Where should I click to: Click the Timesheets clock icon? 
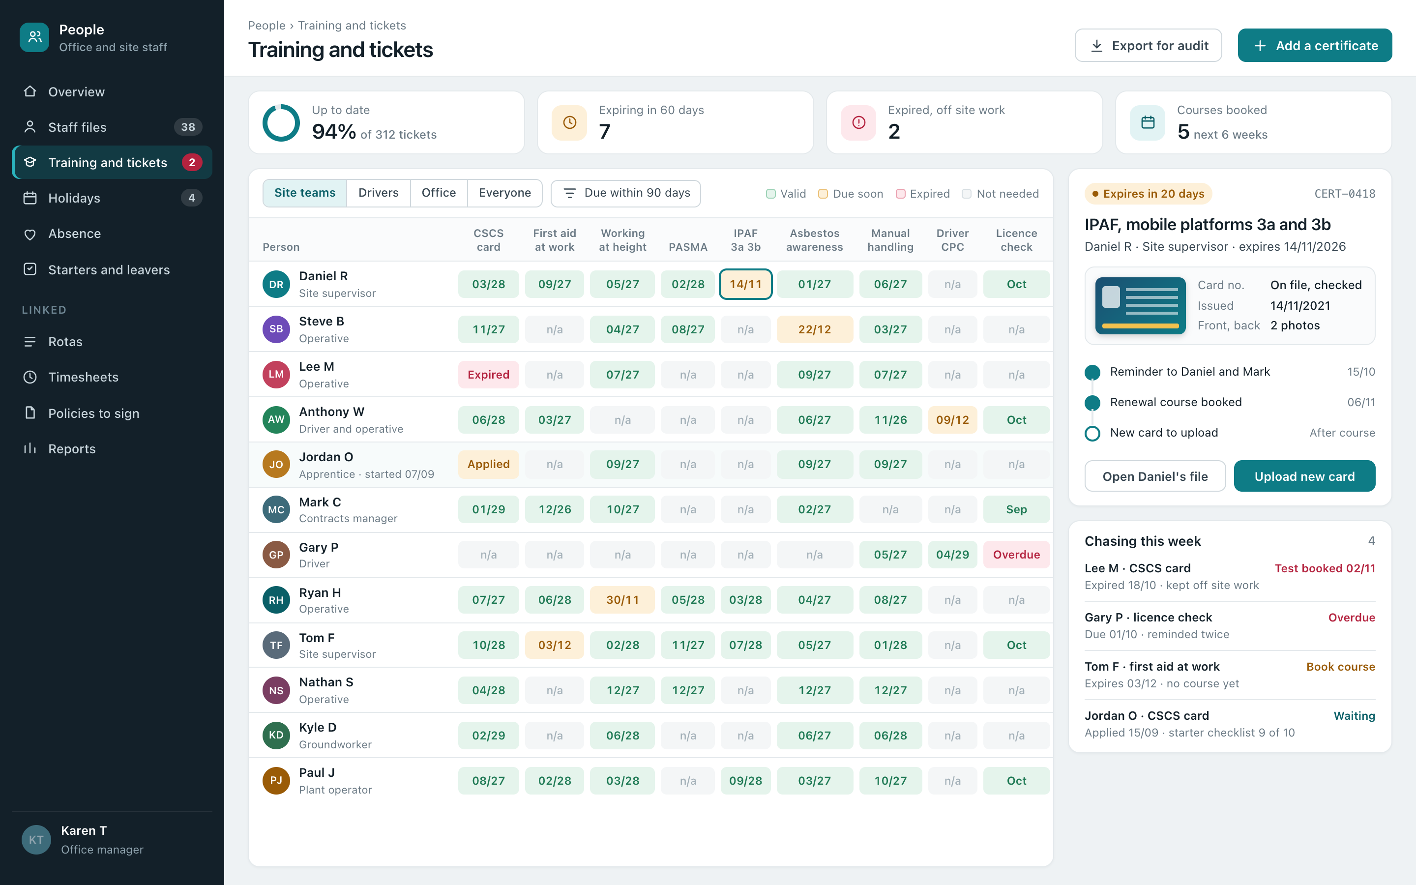[30, 377]
